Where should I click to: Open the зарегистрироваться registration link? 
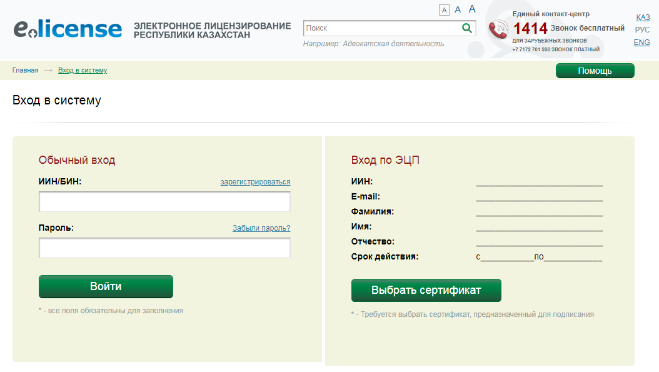[255, 182]
